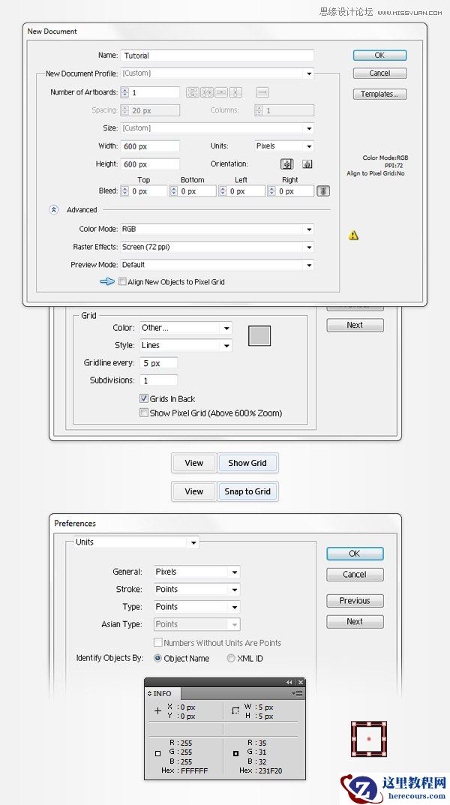Close the Info panel
The image size is (450, 805).
[301, 682]
